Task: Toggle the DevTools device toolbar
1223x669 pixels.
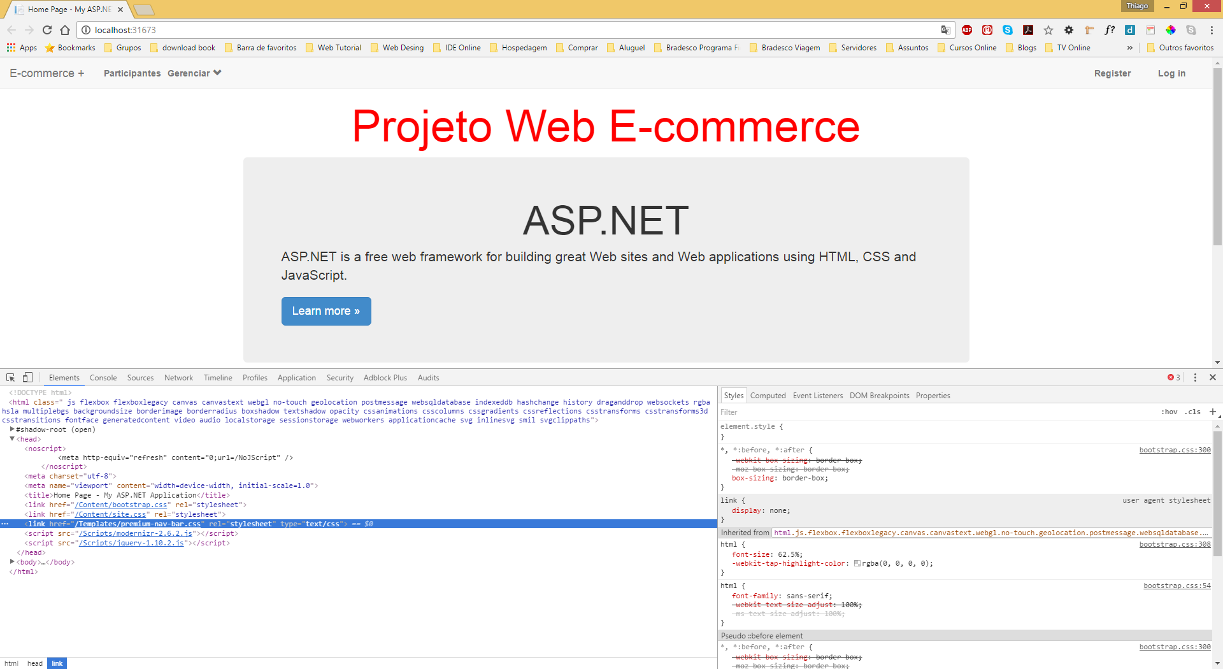Action: click(27, 378)
